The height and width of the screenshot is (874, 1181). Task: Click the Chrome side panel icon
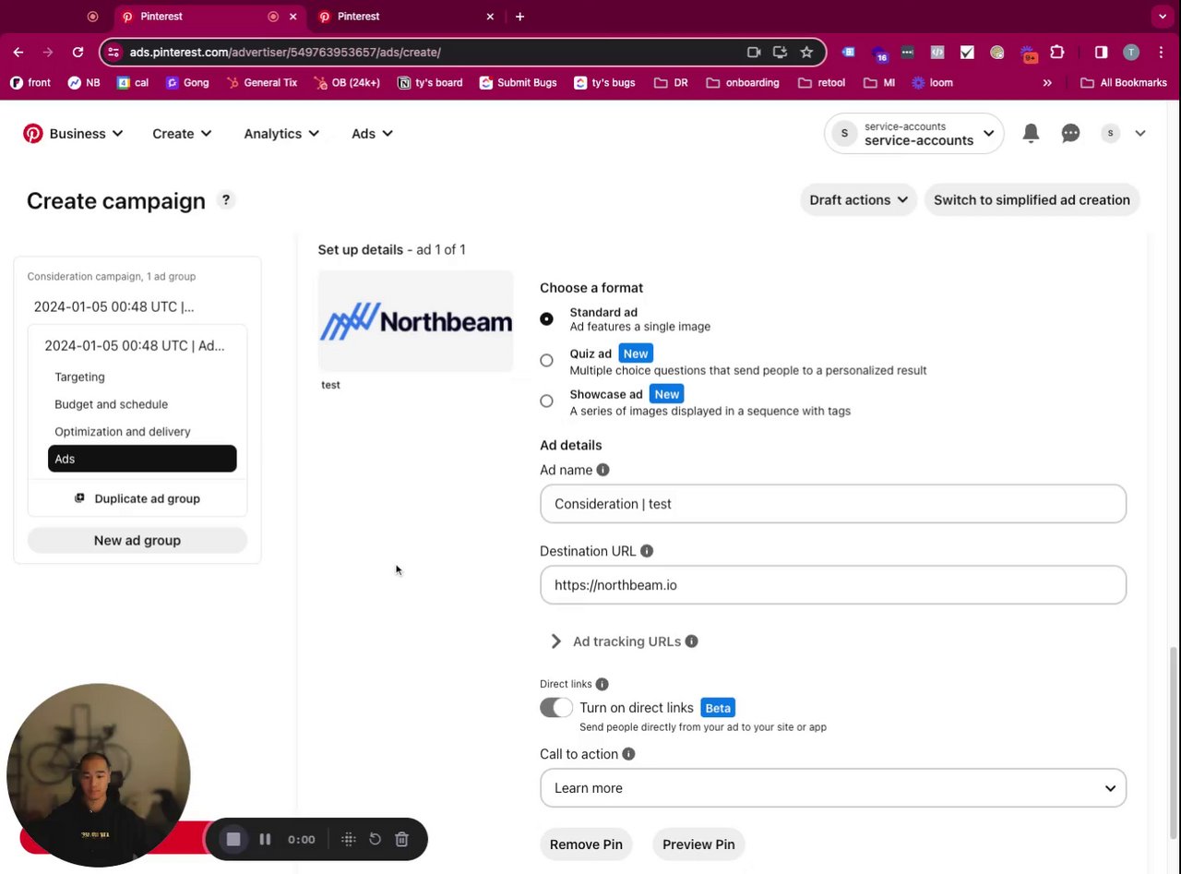[x=1101, y=53]
